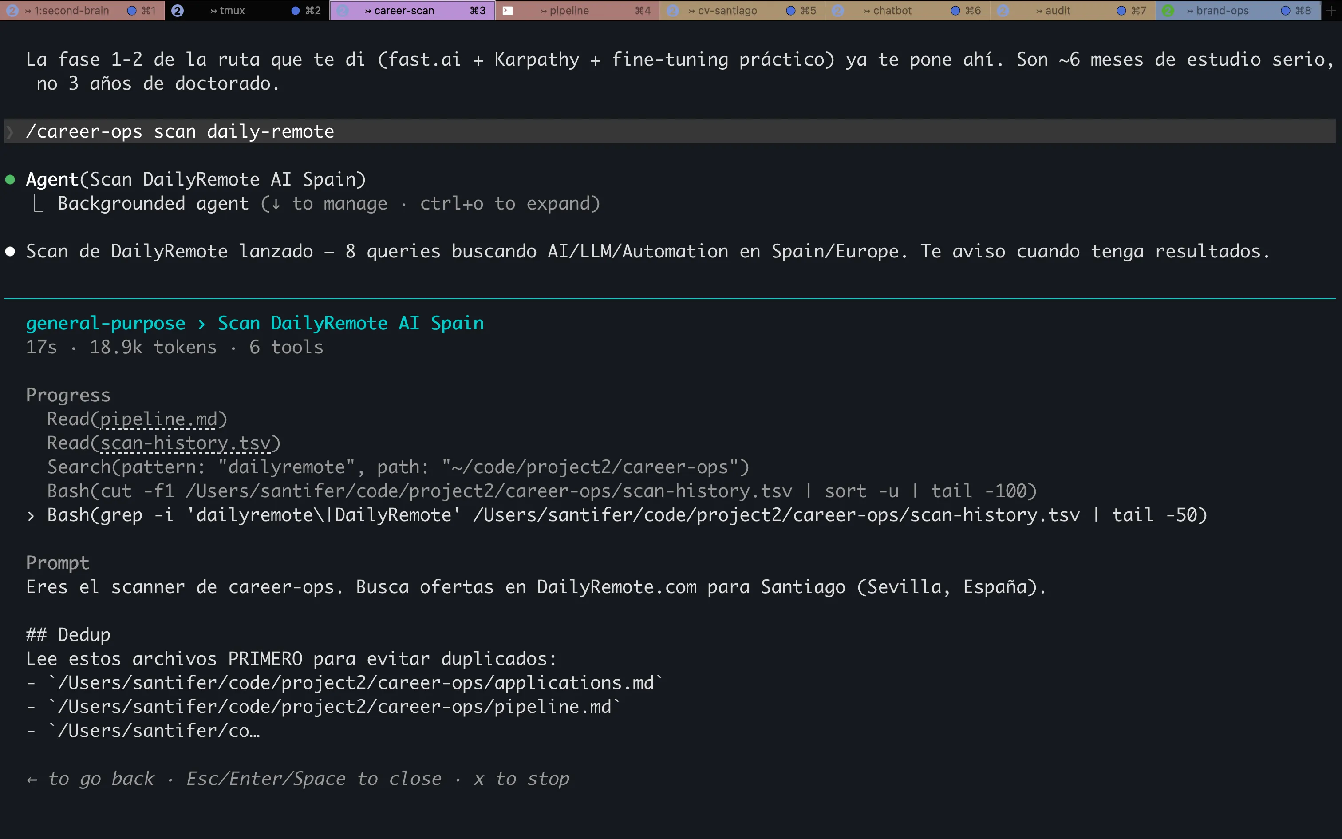Toggle the blue circle next to ⌘1

tap(131, 10)
